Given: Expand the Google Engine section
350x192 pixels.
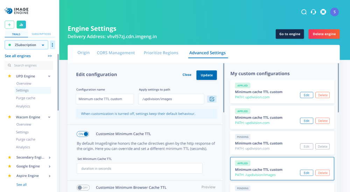Looking at the screenshot, I should [x=50, y=167].
